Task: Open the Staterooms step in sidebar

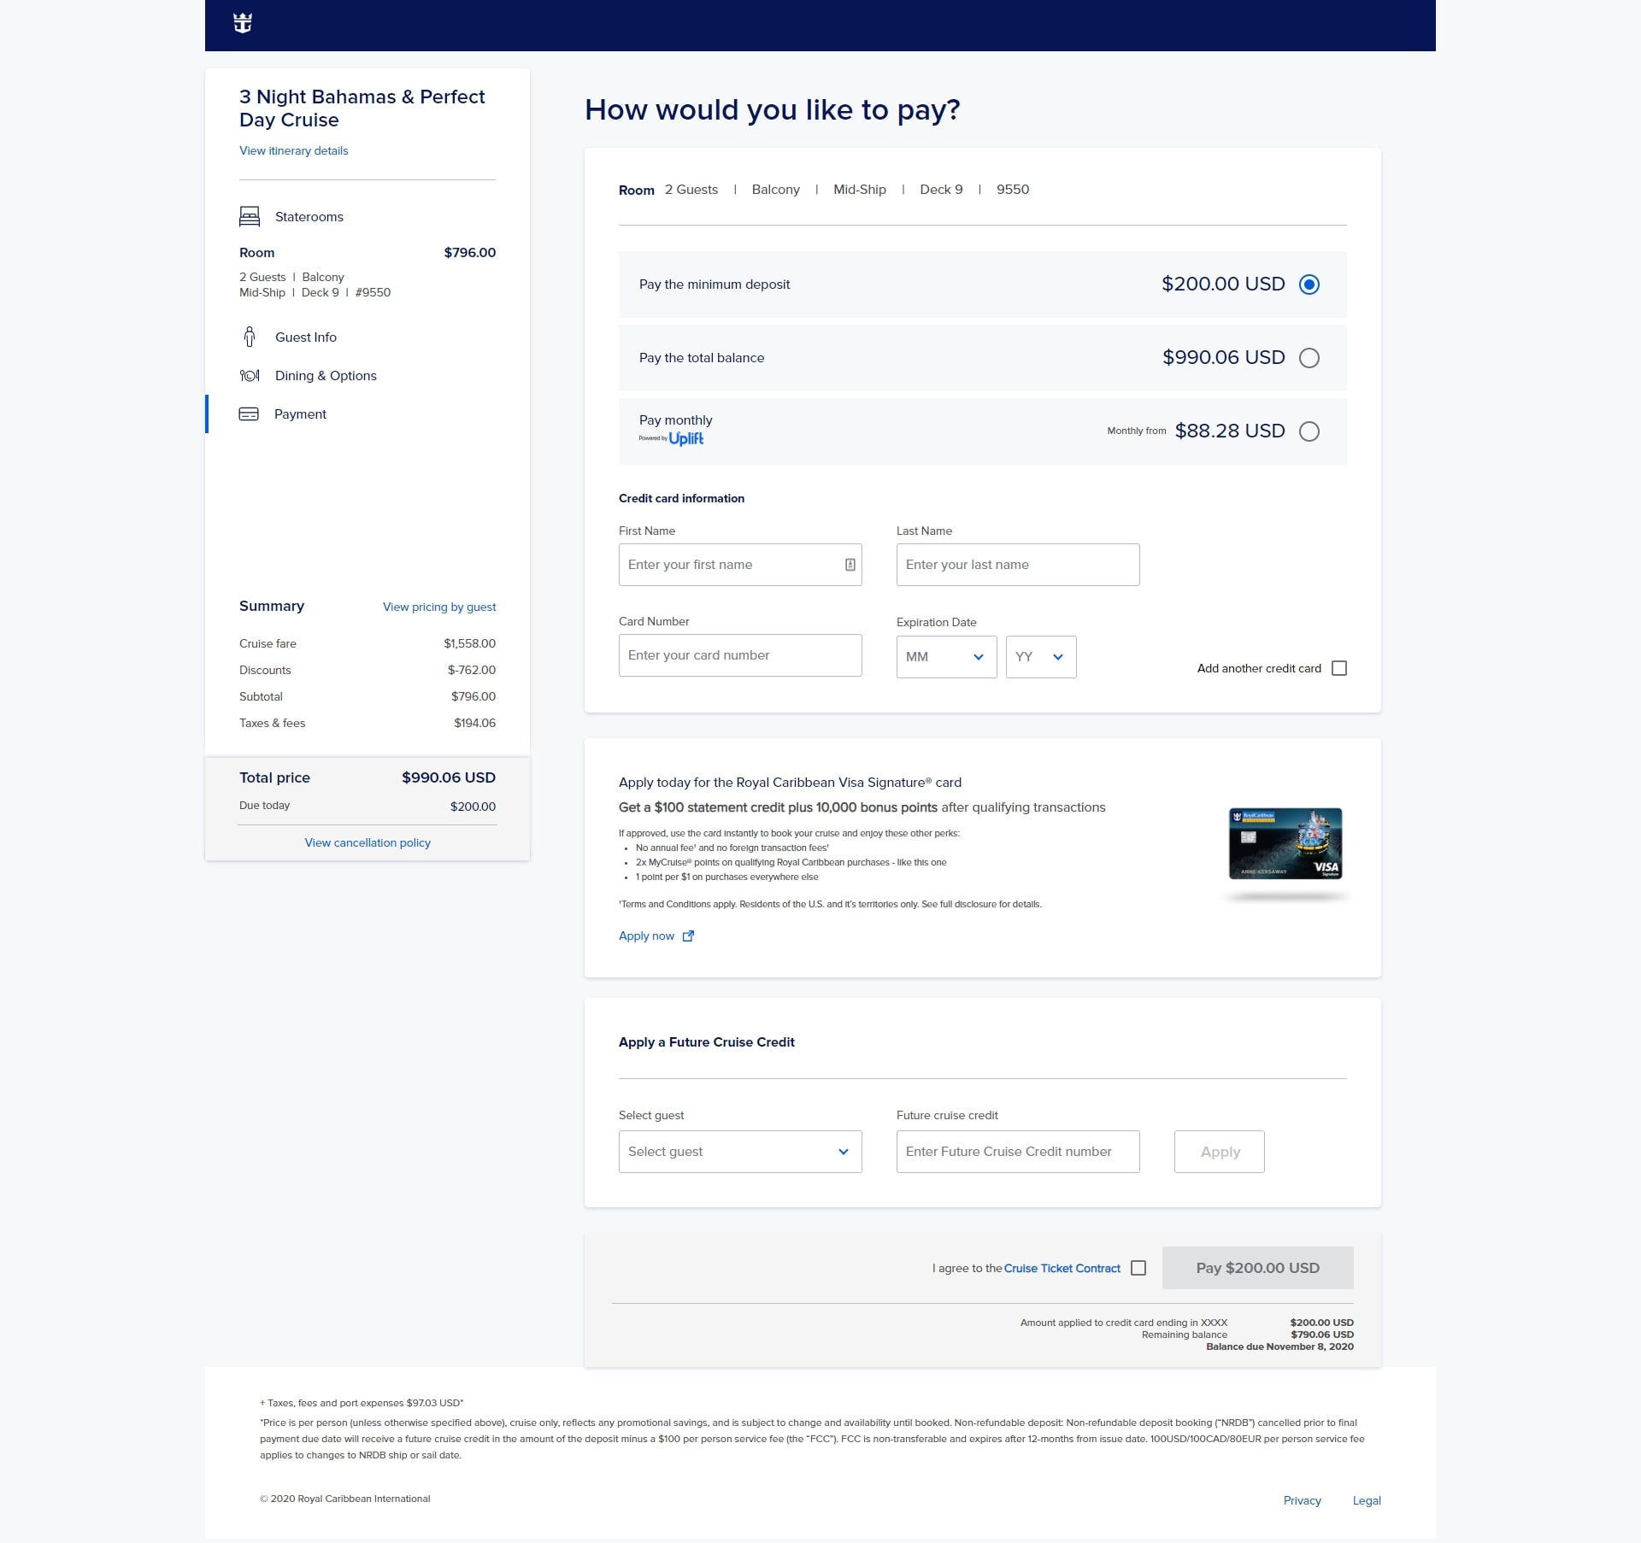Action: point(309,217)
